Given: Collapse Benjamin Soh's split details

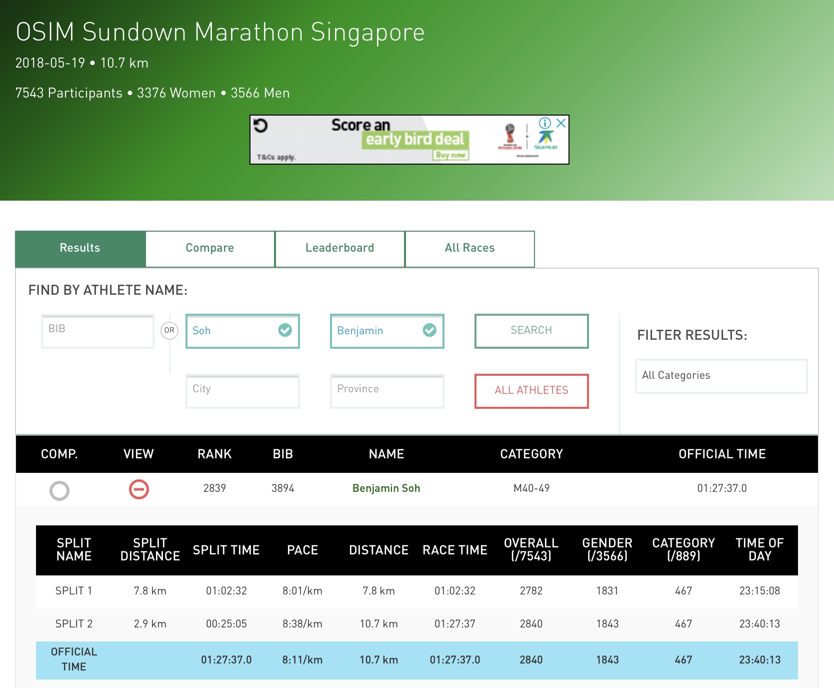Looking at the screenshot, I should (139, 489).
